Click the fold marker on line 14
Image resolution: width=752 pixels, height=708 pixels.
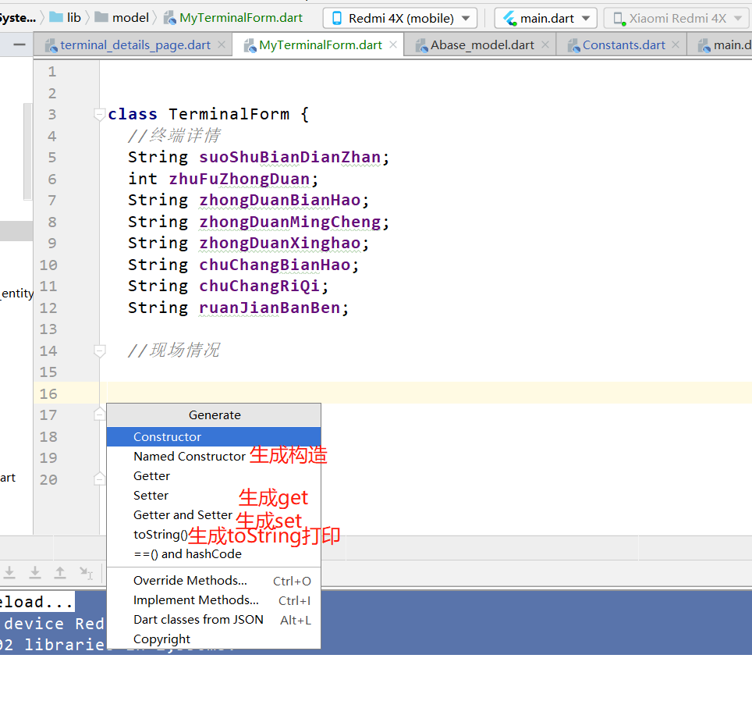pos(99,351)
